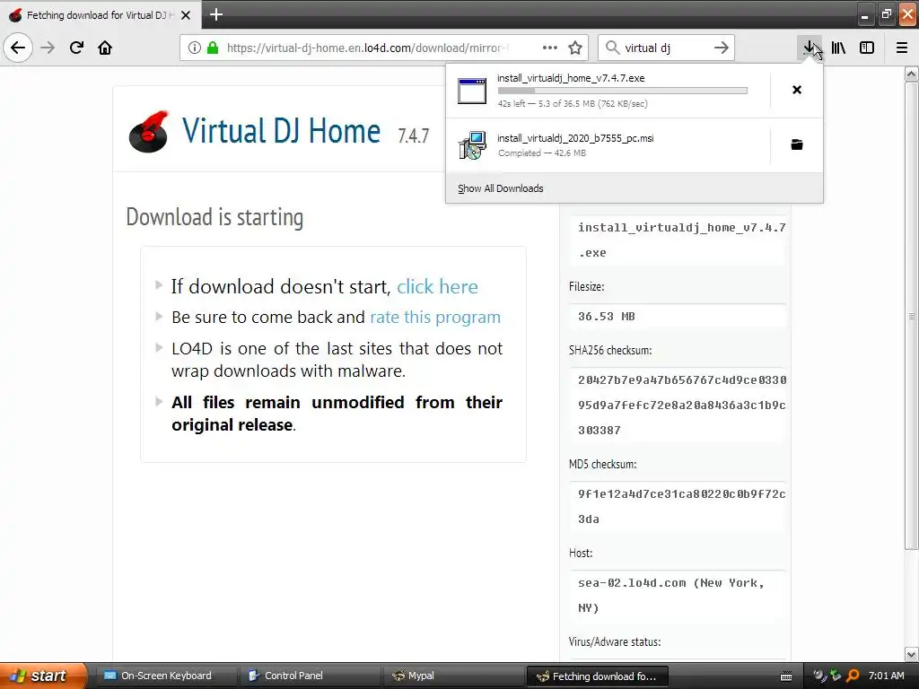Image resolution: width=919 pixels, height=689 pixels.
Task: Show site information icon in address bar
Action: 195,48
